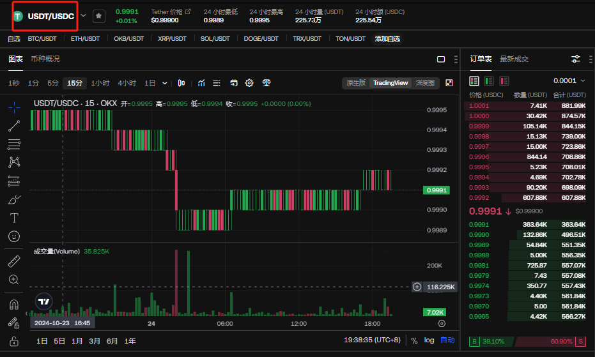This screenshot has height=357, width=595.
Task: Expand the chart to fullscreen
Action: 449,83
